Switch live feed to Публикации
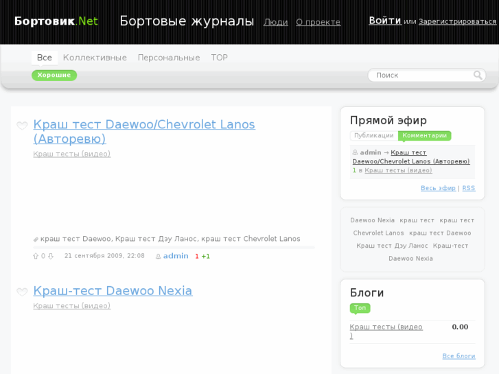The width and height of the screenshot is (499, 374). point(373,136)
